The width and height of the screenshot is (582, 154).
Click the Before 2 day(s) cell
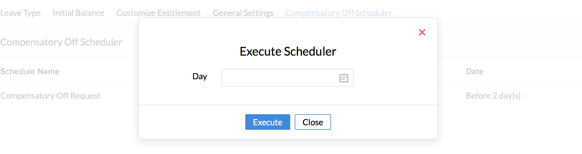493,96
